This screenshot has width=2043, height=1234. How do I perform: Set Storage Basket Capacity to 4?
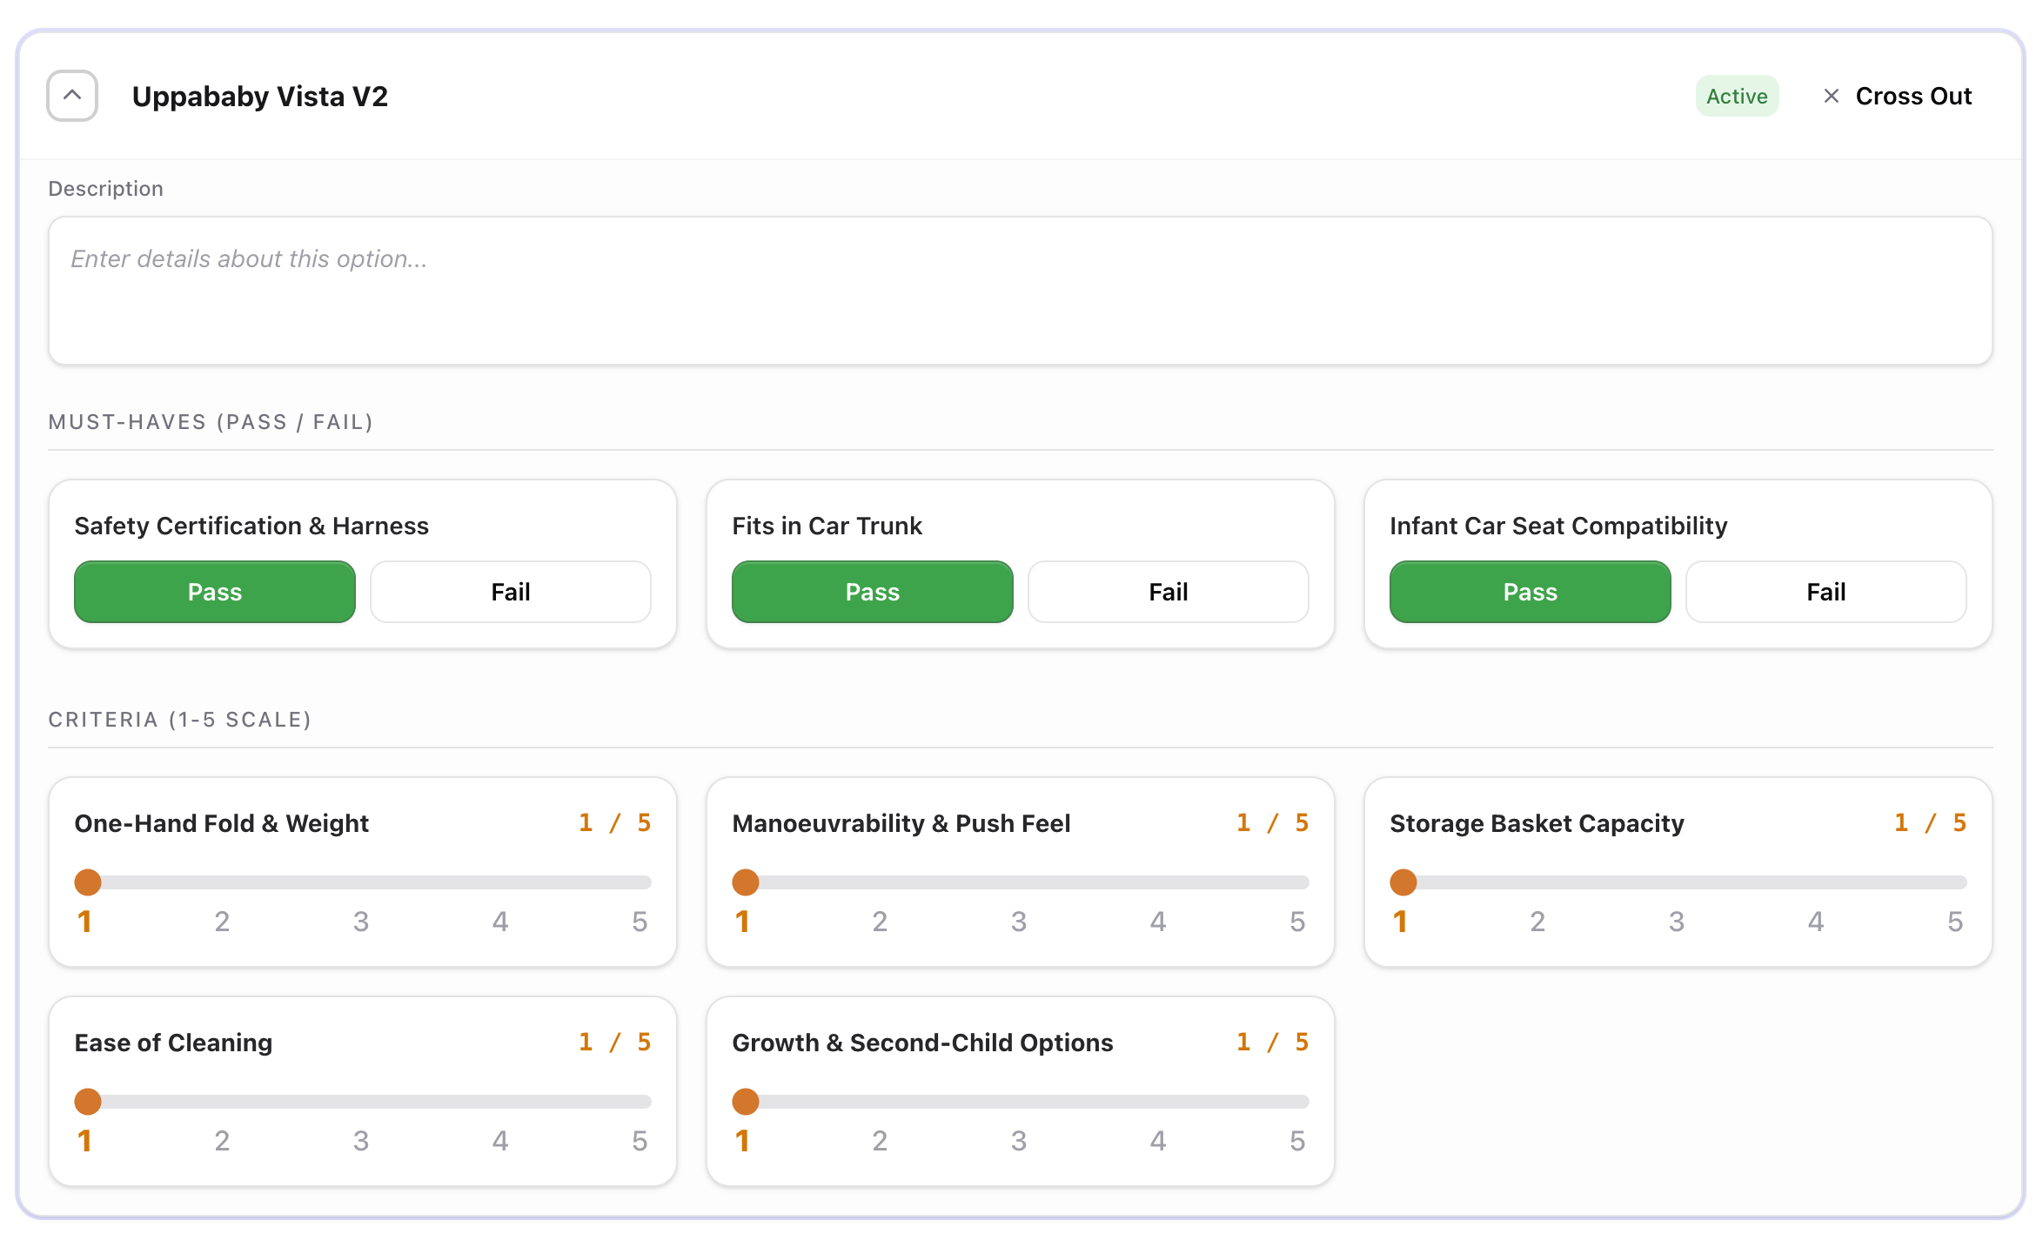1816,921
